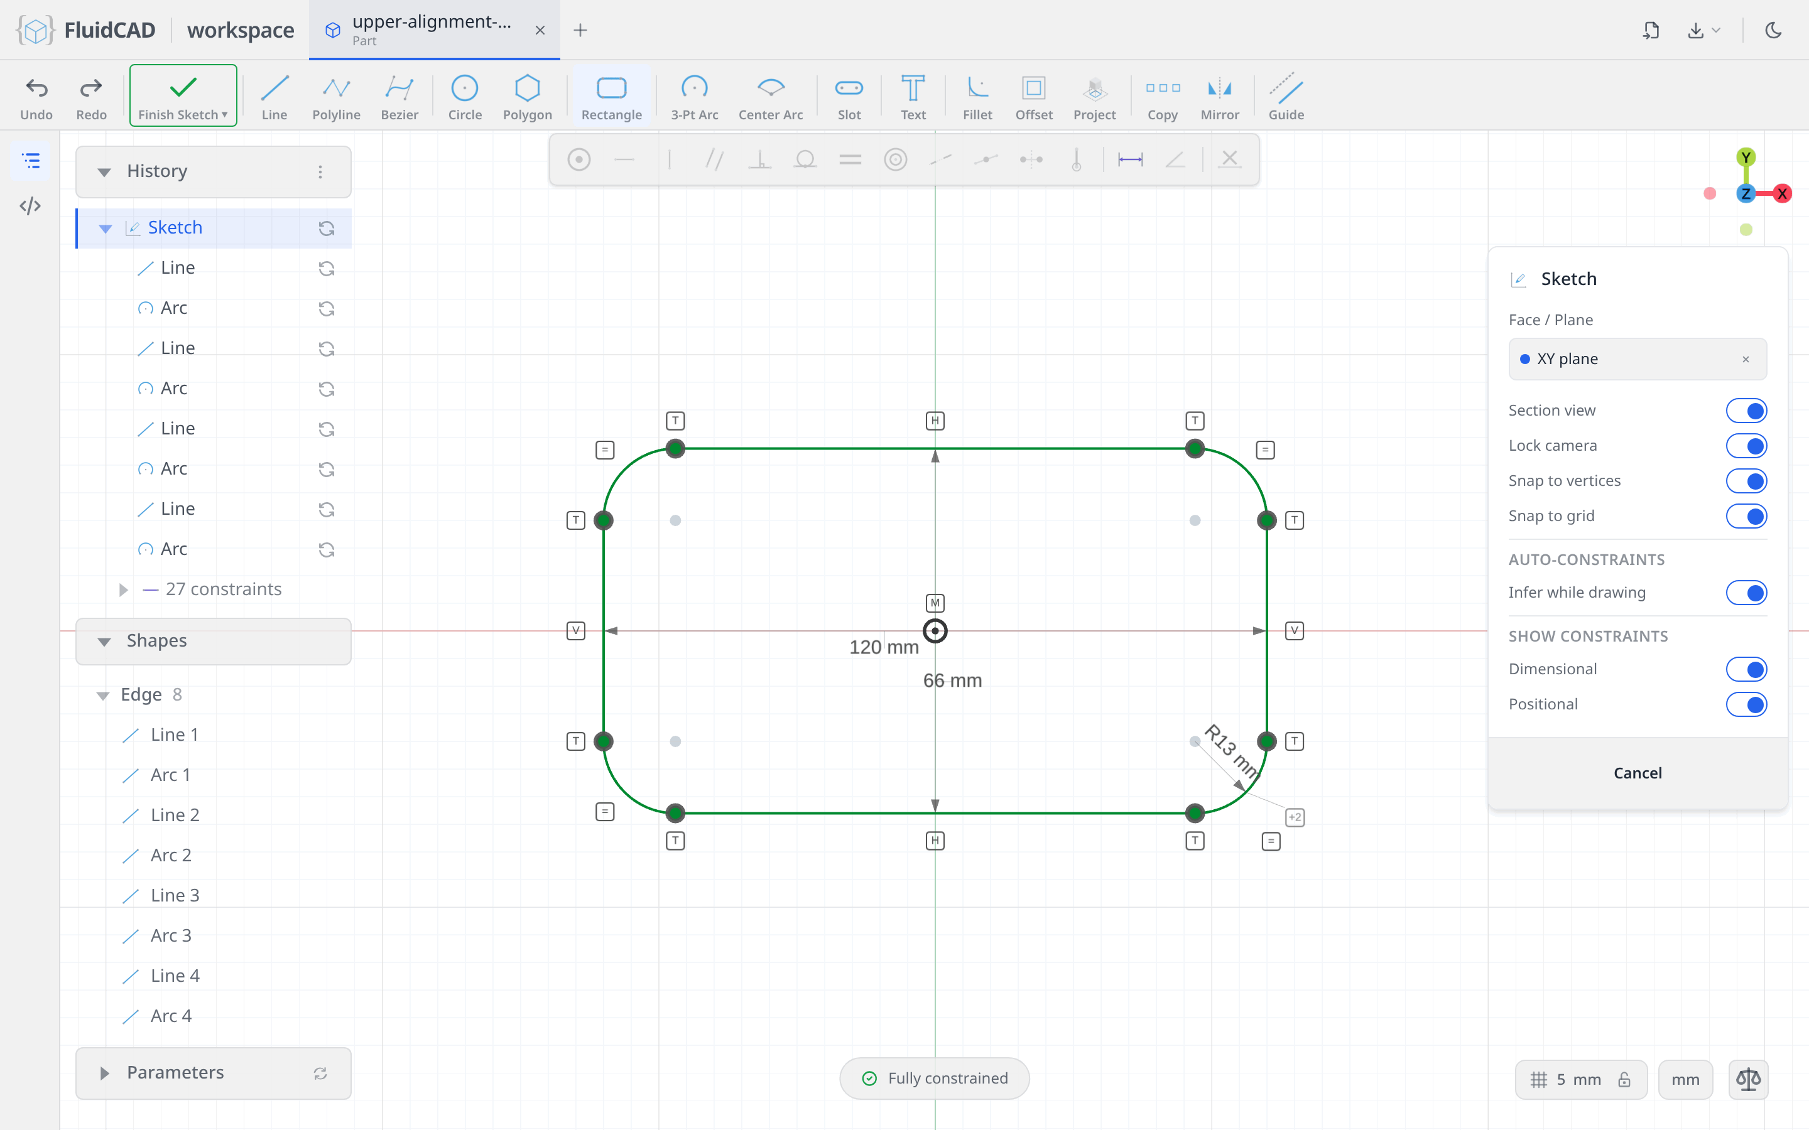Select the Text tool

(913, 97)
